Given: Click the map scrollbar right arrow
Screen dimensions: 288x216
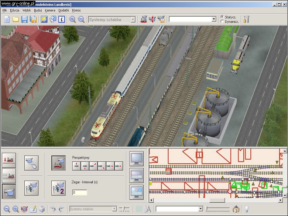Looking at the screenshot, I should 281,200.
